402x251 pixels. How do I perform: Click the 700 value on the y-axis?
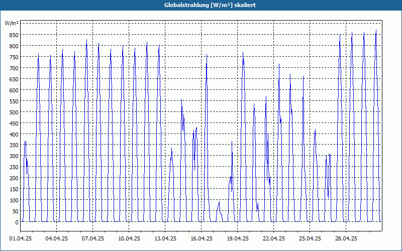(x=14, y=68)
